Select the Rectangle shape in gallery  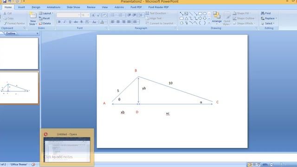(x=200, y=13)
